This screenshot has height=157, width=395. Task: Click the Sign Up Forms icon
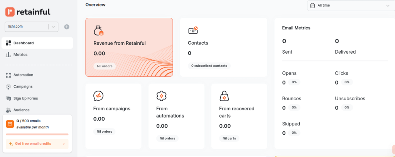pyautogui.click(x=8, y=98)
